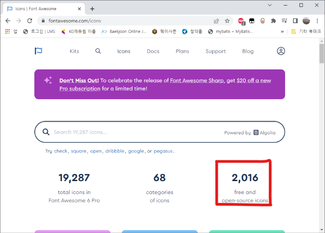Try the dribbble search suggestion
The width and height of the screenshot is (325, 233).
click(115, 151)
